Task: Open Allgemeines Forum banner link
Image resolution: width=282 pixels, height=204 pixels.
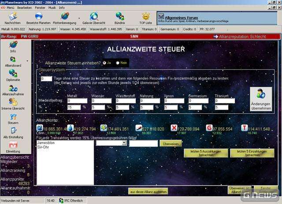Action: (181, 18)
